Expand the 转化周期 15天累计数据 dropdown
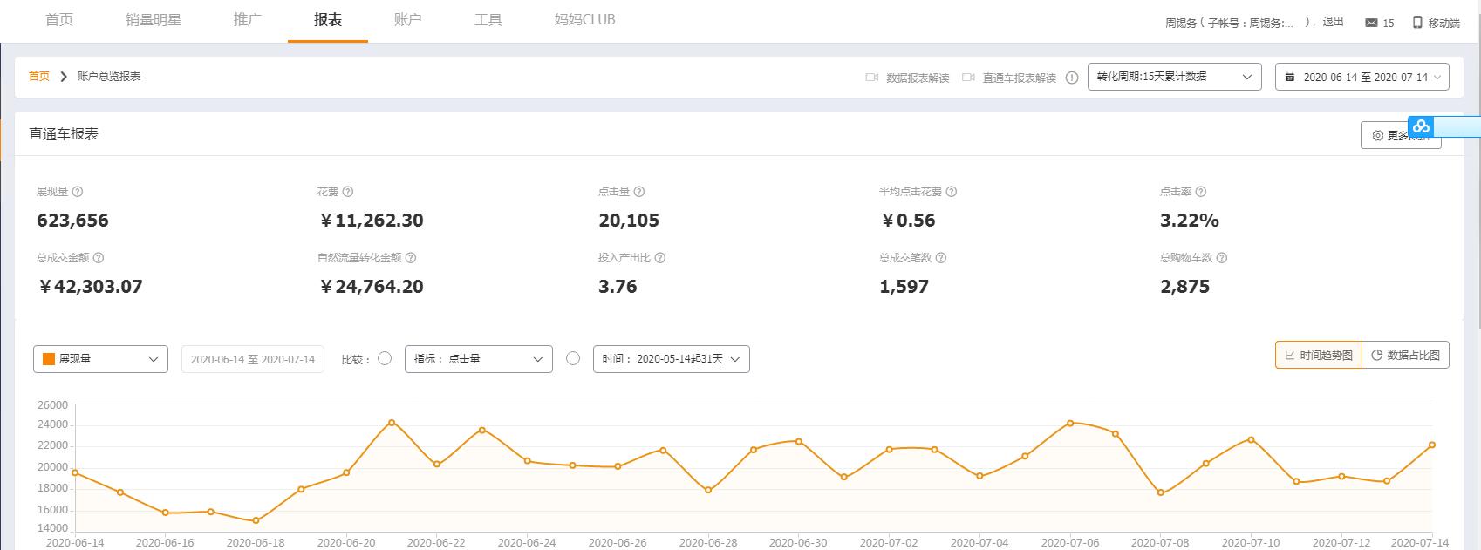Image resolution: width=1481 pixels, height=550 pixels. 1174,77
